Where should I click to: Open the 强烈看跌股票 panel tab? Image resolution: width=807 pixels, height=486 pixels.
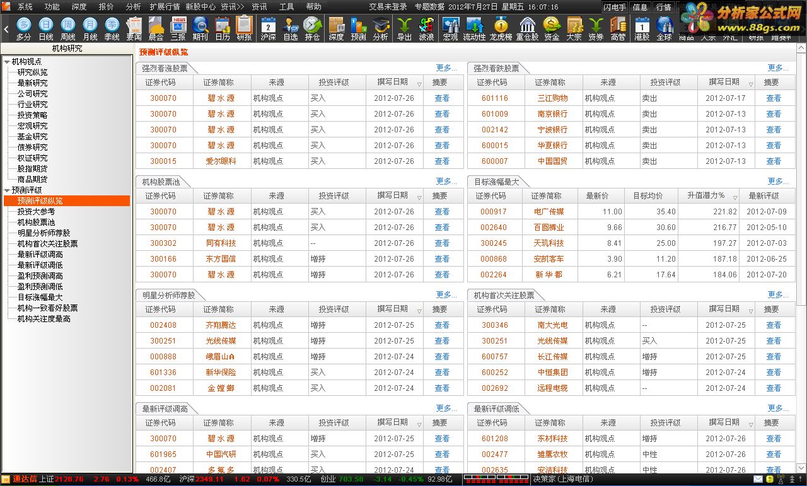(x=497, y=68)
